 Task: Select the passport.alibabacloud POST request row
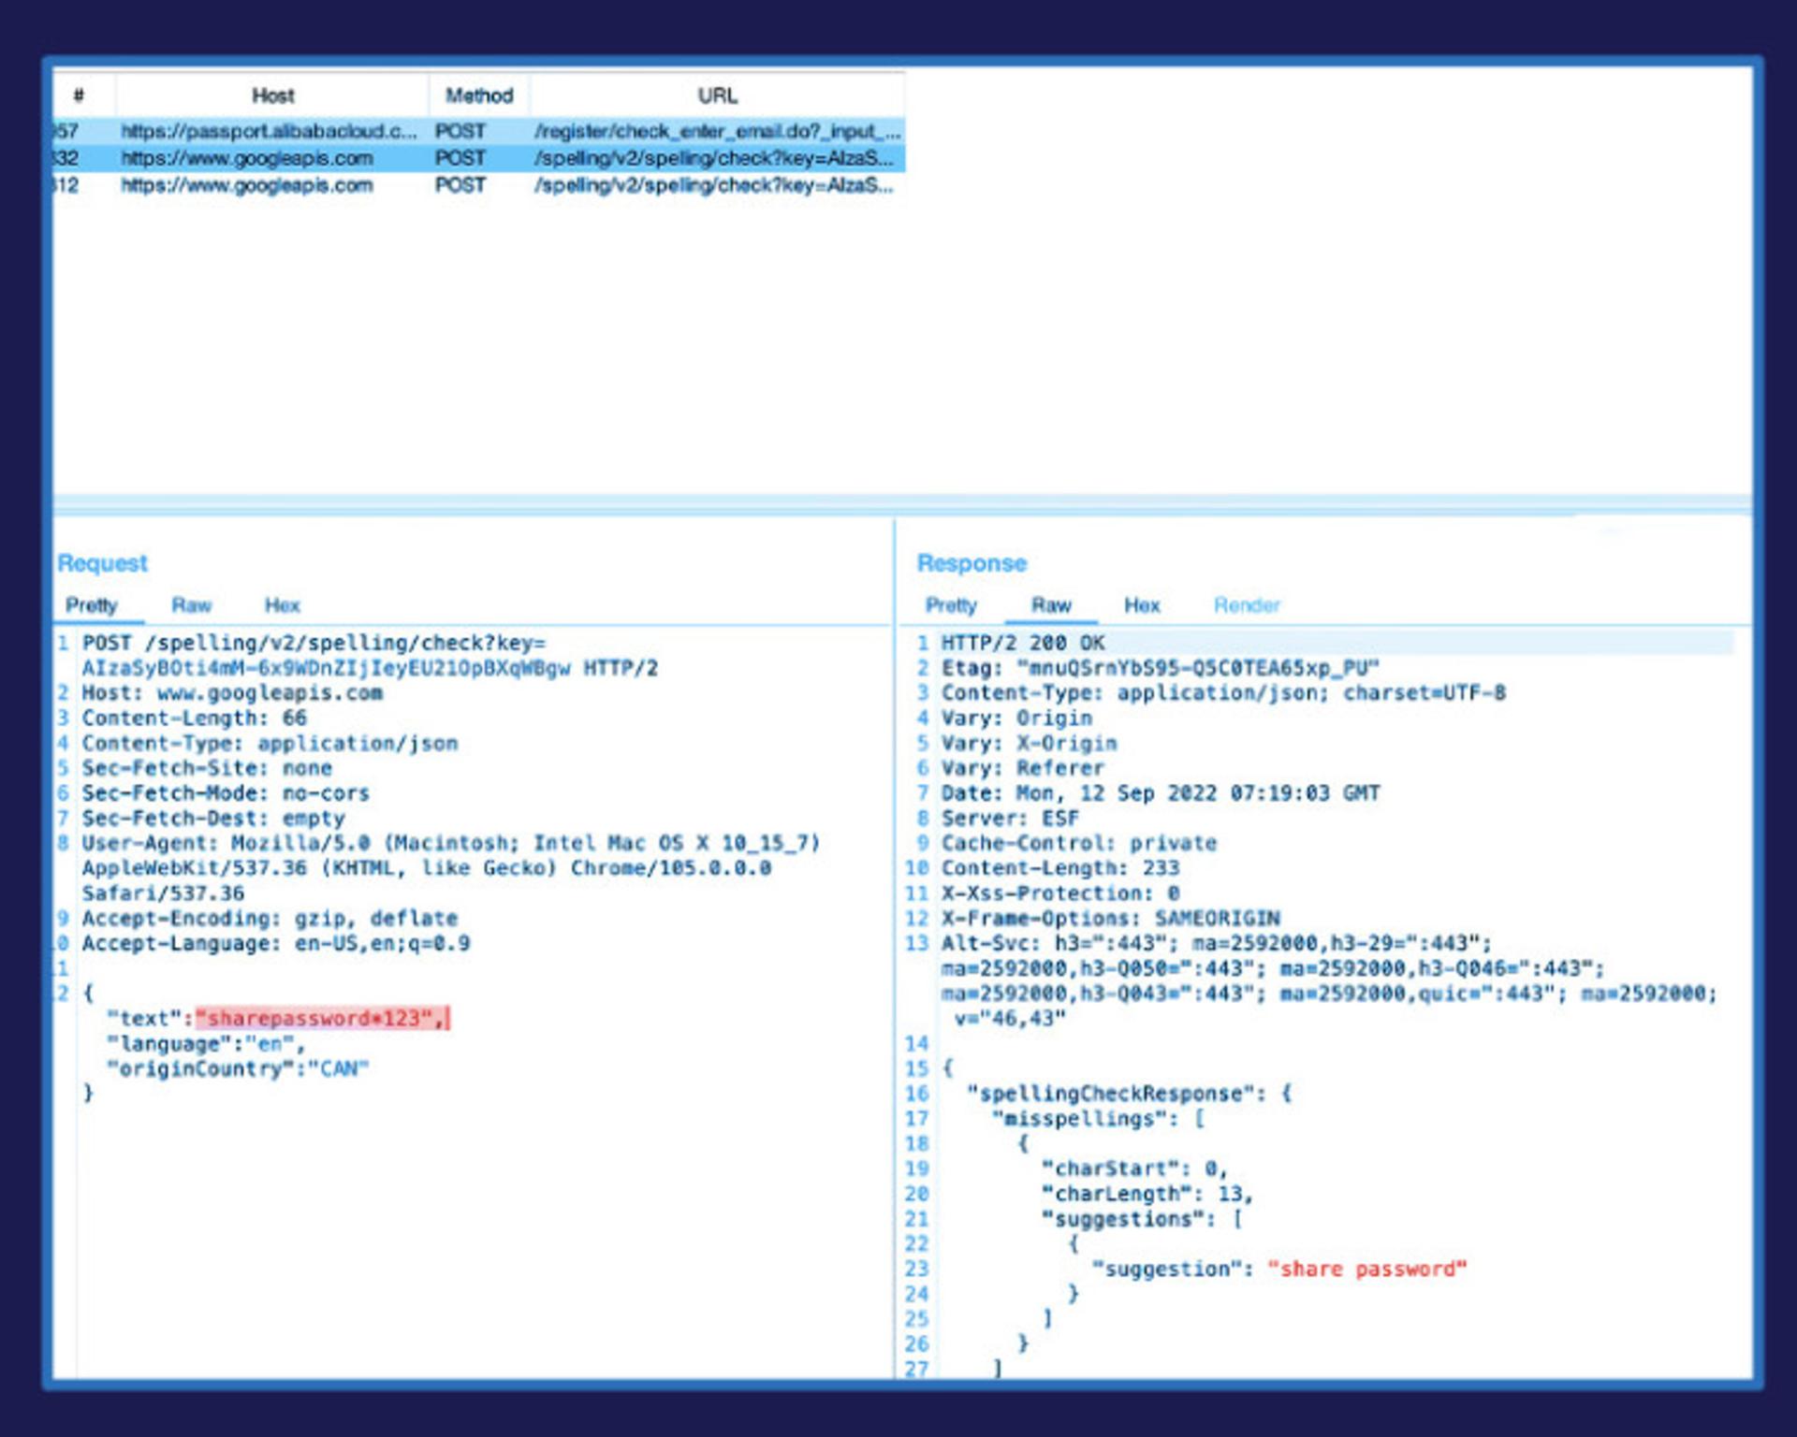tap(479, 131)
